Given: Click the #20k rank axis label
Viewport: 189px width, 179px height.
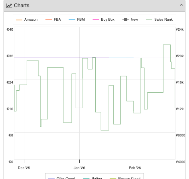Looking at the screenshot, I should point(180,56).
